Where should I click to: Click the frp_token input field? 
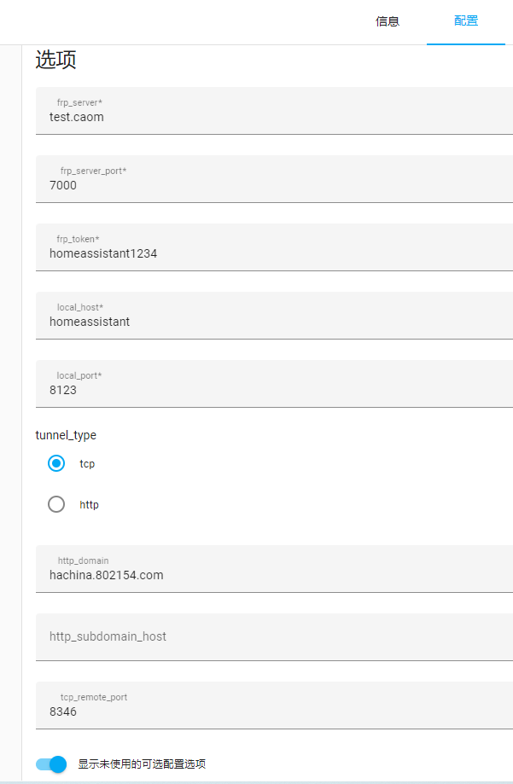(x=273, y=253)
